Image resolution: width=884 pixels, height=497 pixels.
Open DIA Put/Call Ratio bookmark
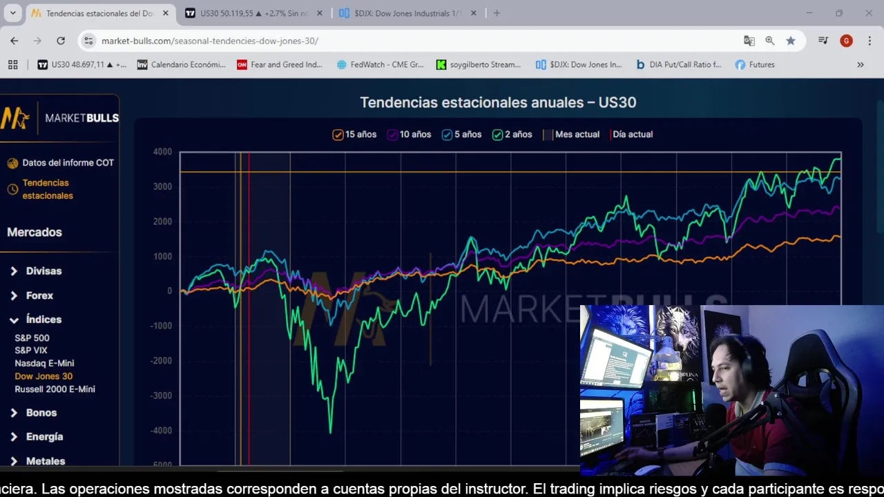pos(678,64)
